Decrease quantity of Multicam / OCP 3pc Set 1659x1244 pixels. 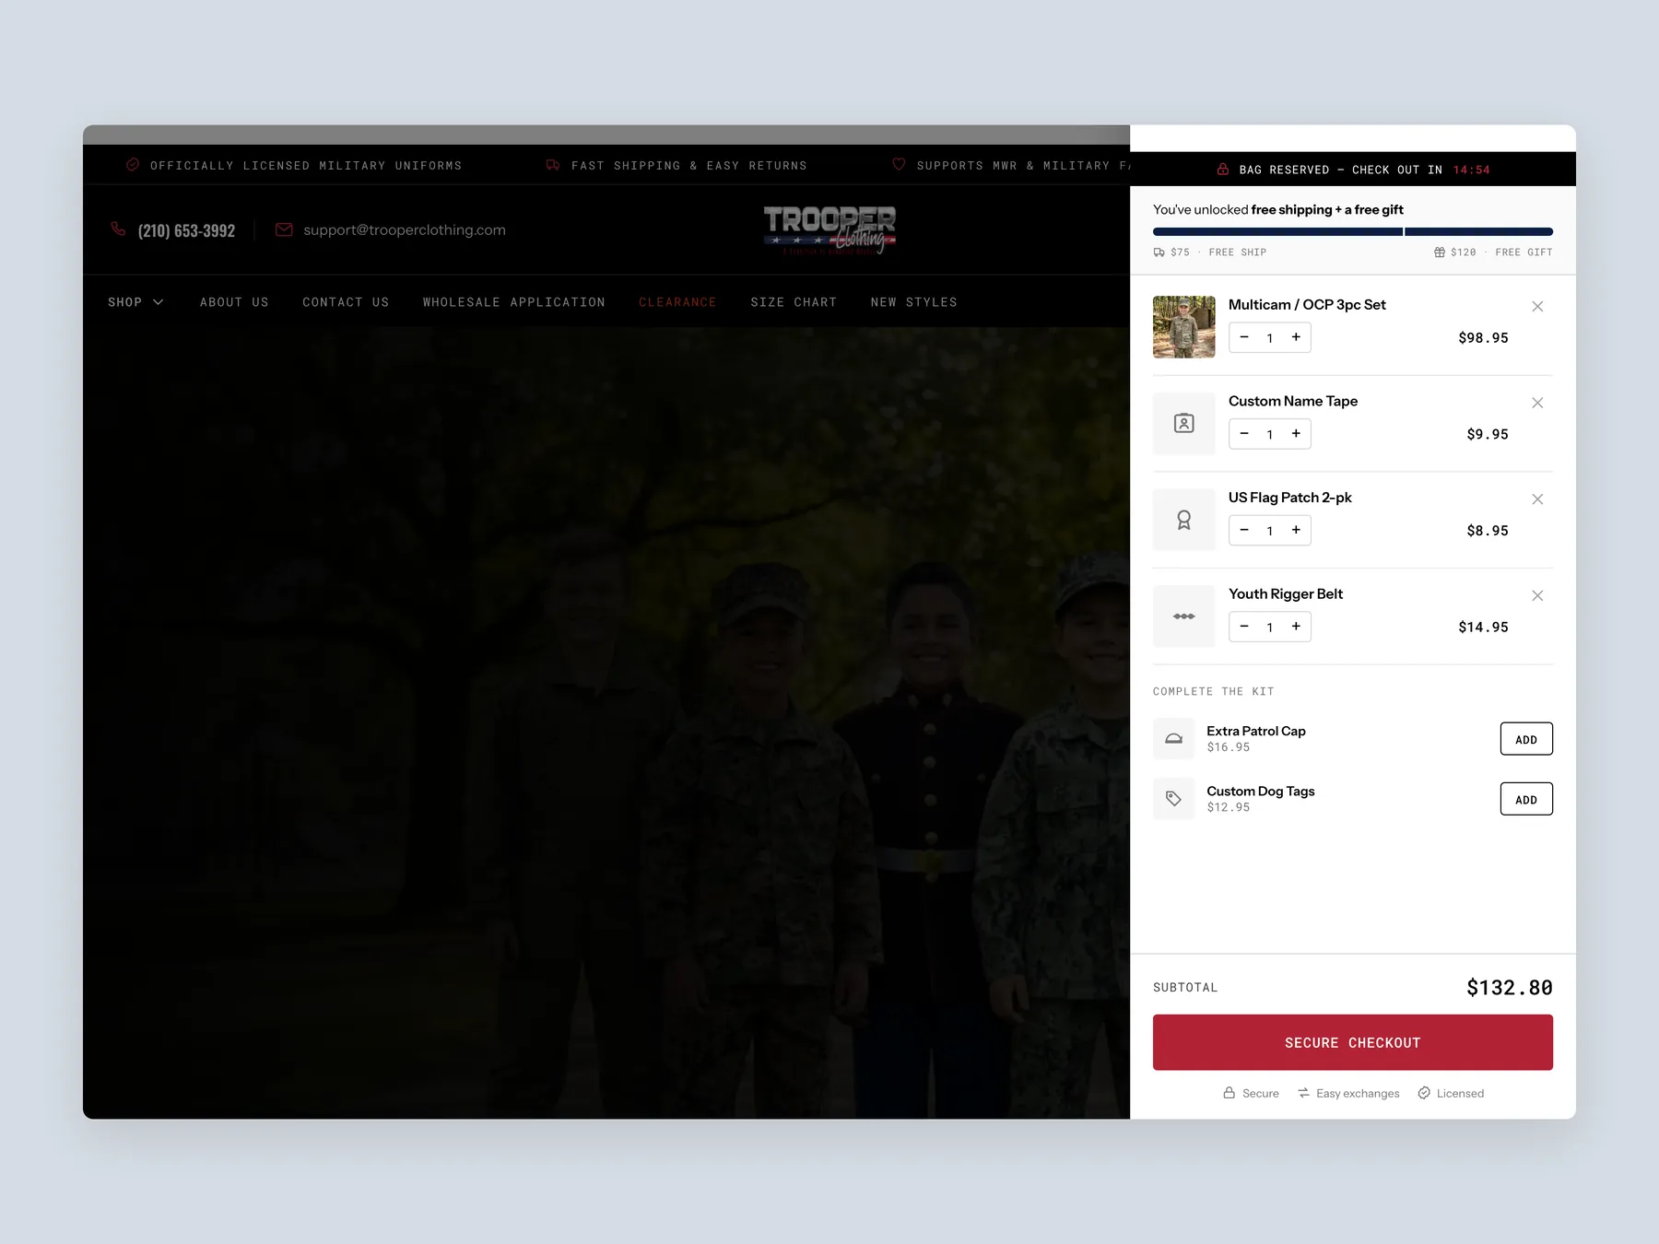tap(1244, 337)
